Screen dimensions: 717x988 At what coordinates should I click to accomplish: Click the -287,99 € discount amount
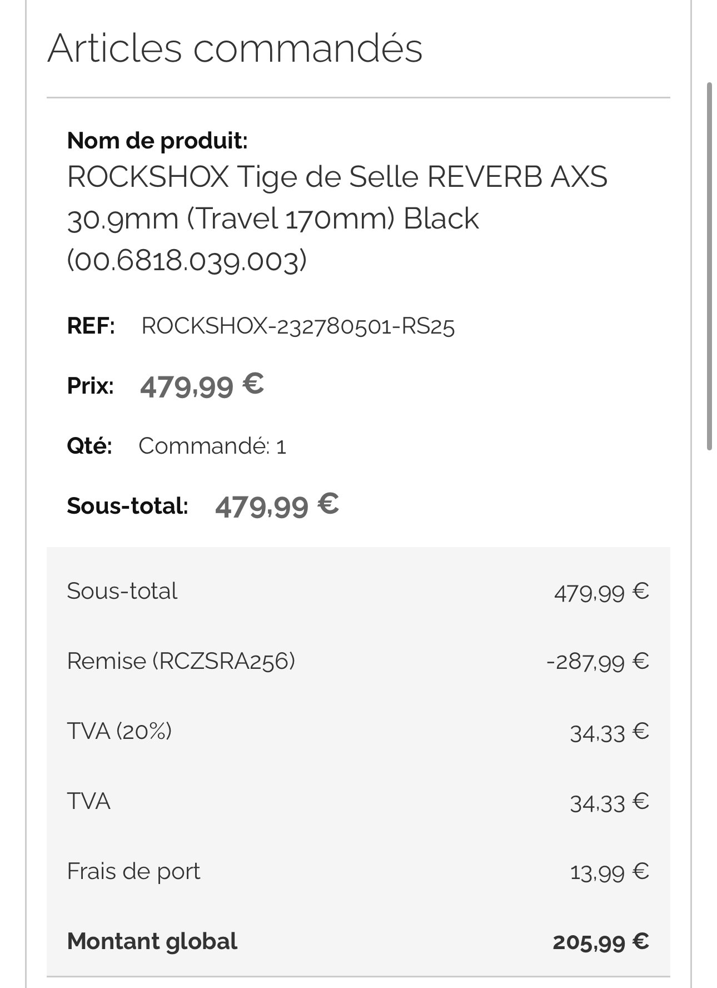click(x=598, y=662)
